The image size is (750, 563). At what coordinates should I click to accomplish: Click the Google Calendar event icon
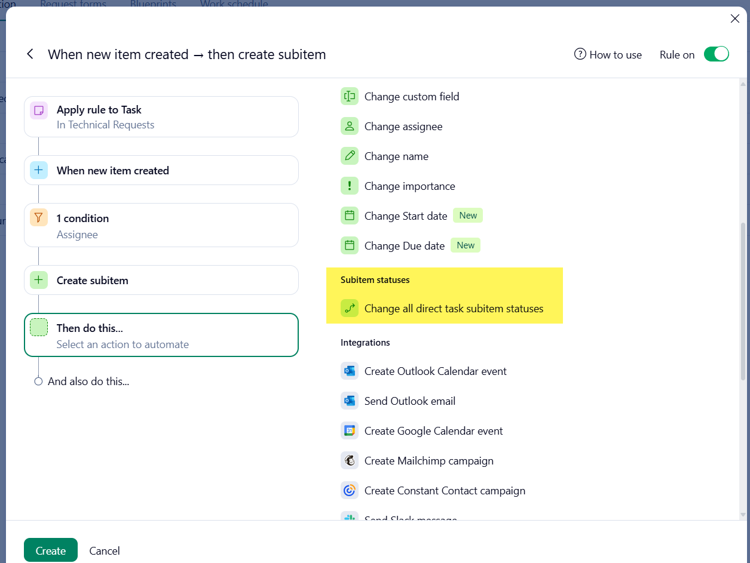350,430
